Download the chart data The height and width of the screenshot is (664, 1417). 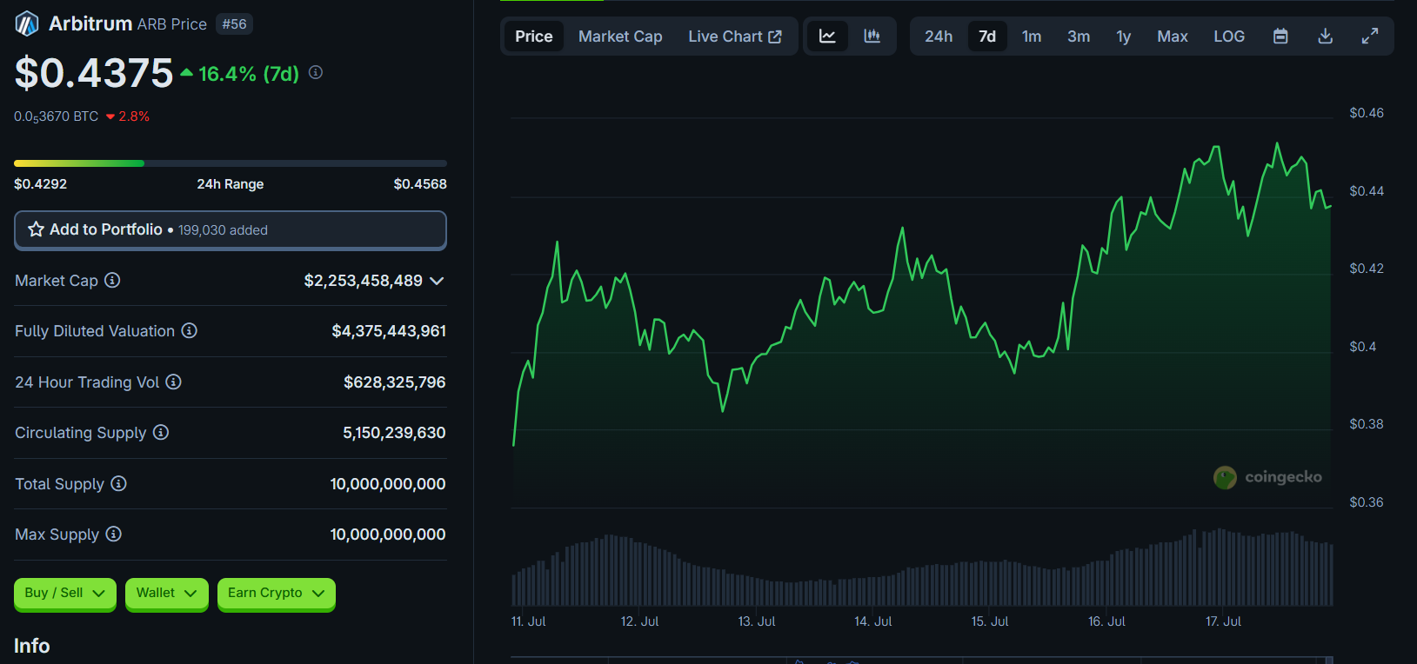1325,37
